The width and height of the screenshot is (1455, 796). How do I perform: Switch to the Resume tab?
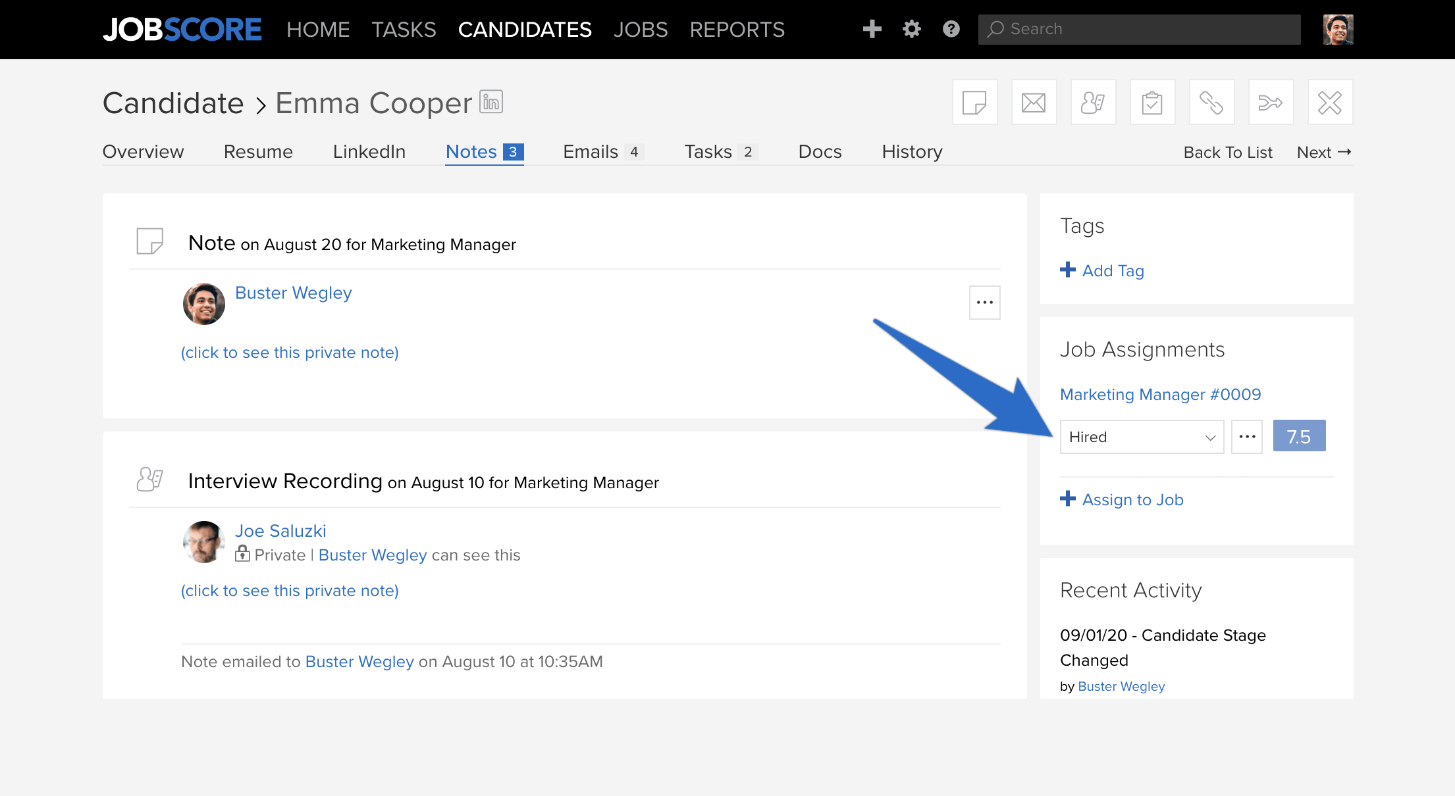(258, 152)
